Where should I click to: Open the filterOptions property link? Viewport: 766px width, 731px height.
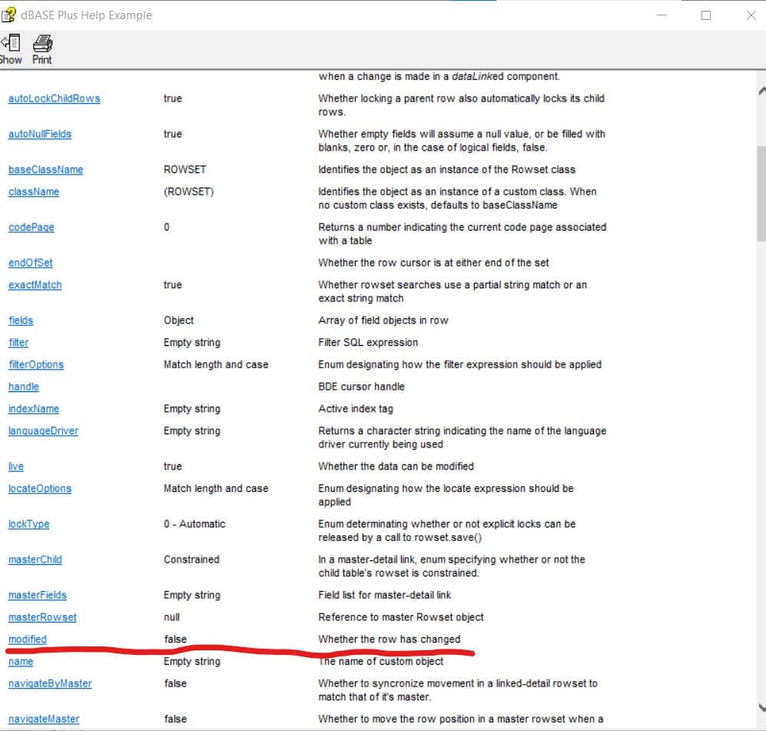click(x=36, y=364)
